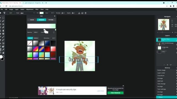
Task: Reload the browser page
Action: 6,6
